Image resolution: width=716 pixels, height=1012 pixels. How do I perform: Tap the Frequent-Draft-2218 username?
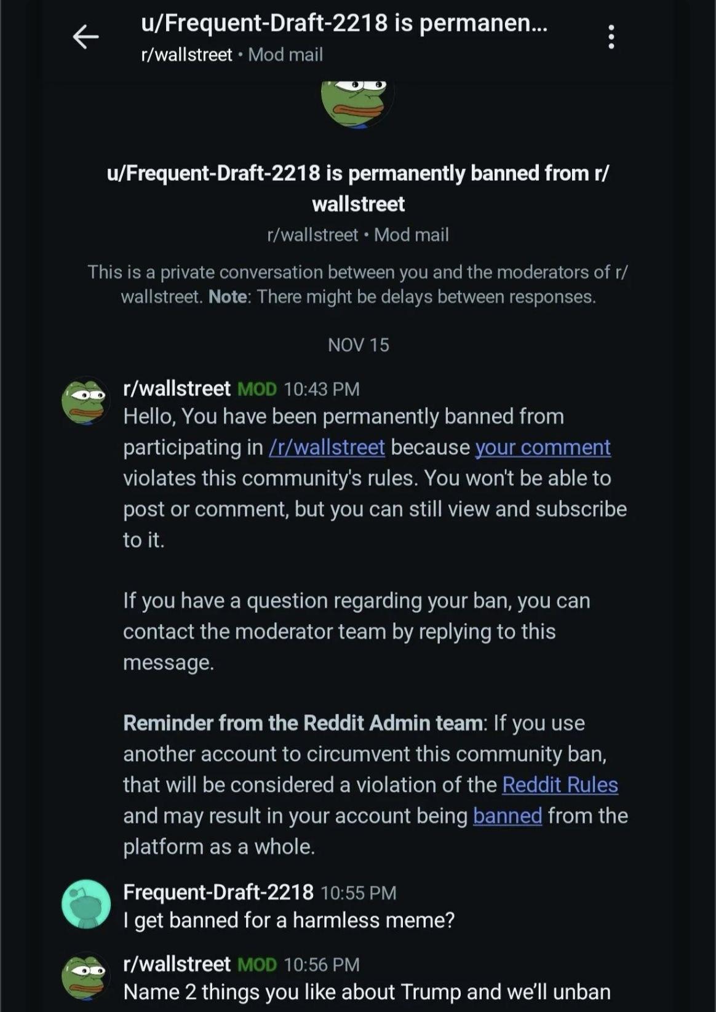point(218,891)
